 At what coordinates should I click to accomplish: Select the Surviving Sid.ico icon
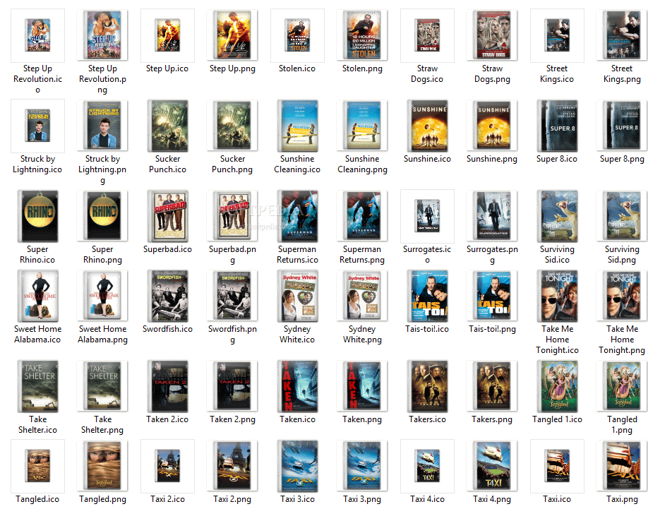557,216
